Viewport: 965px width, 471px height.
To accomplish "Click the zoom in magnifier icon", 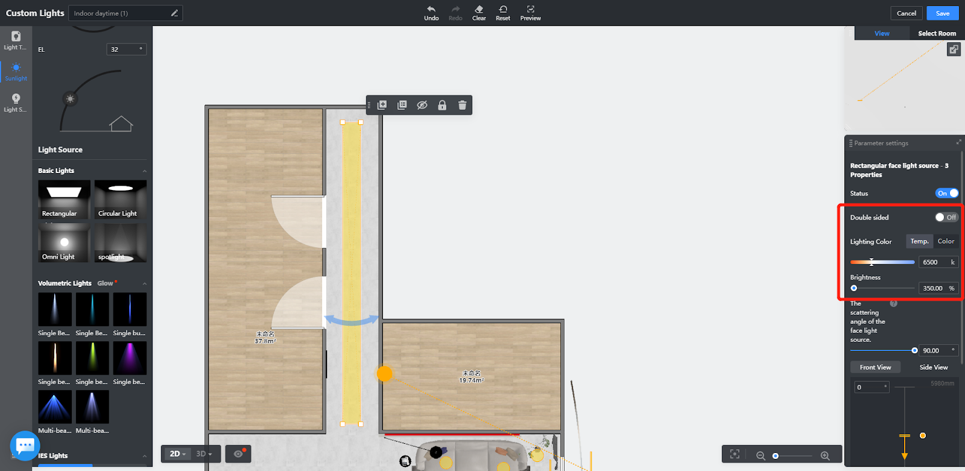I will tap(825, 456).
